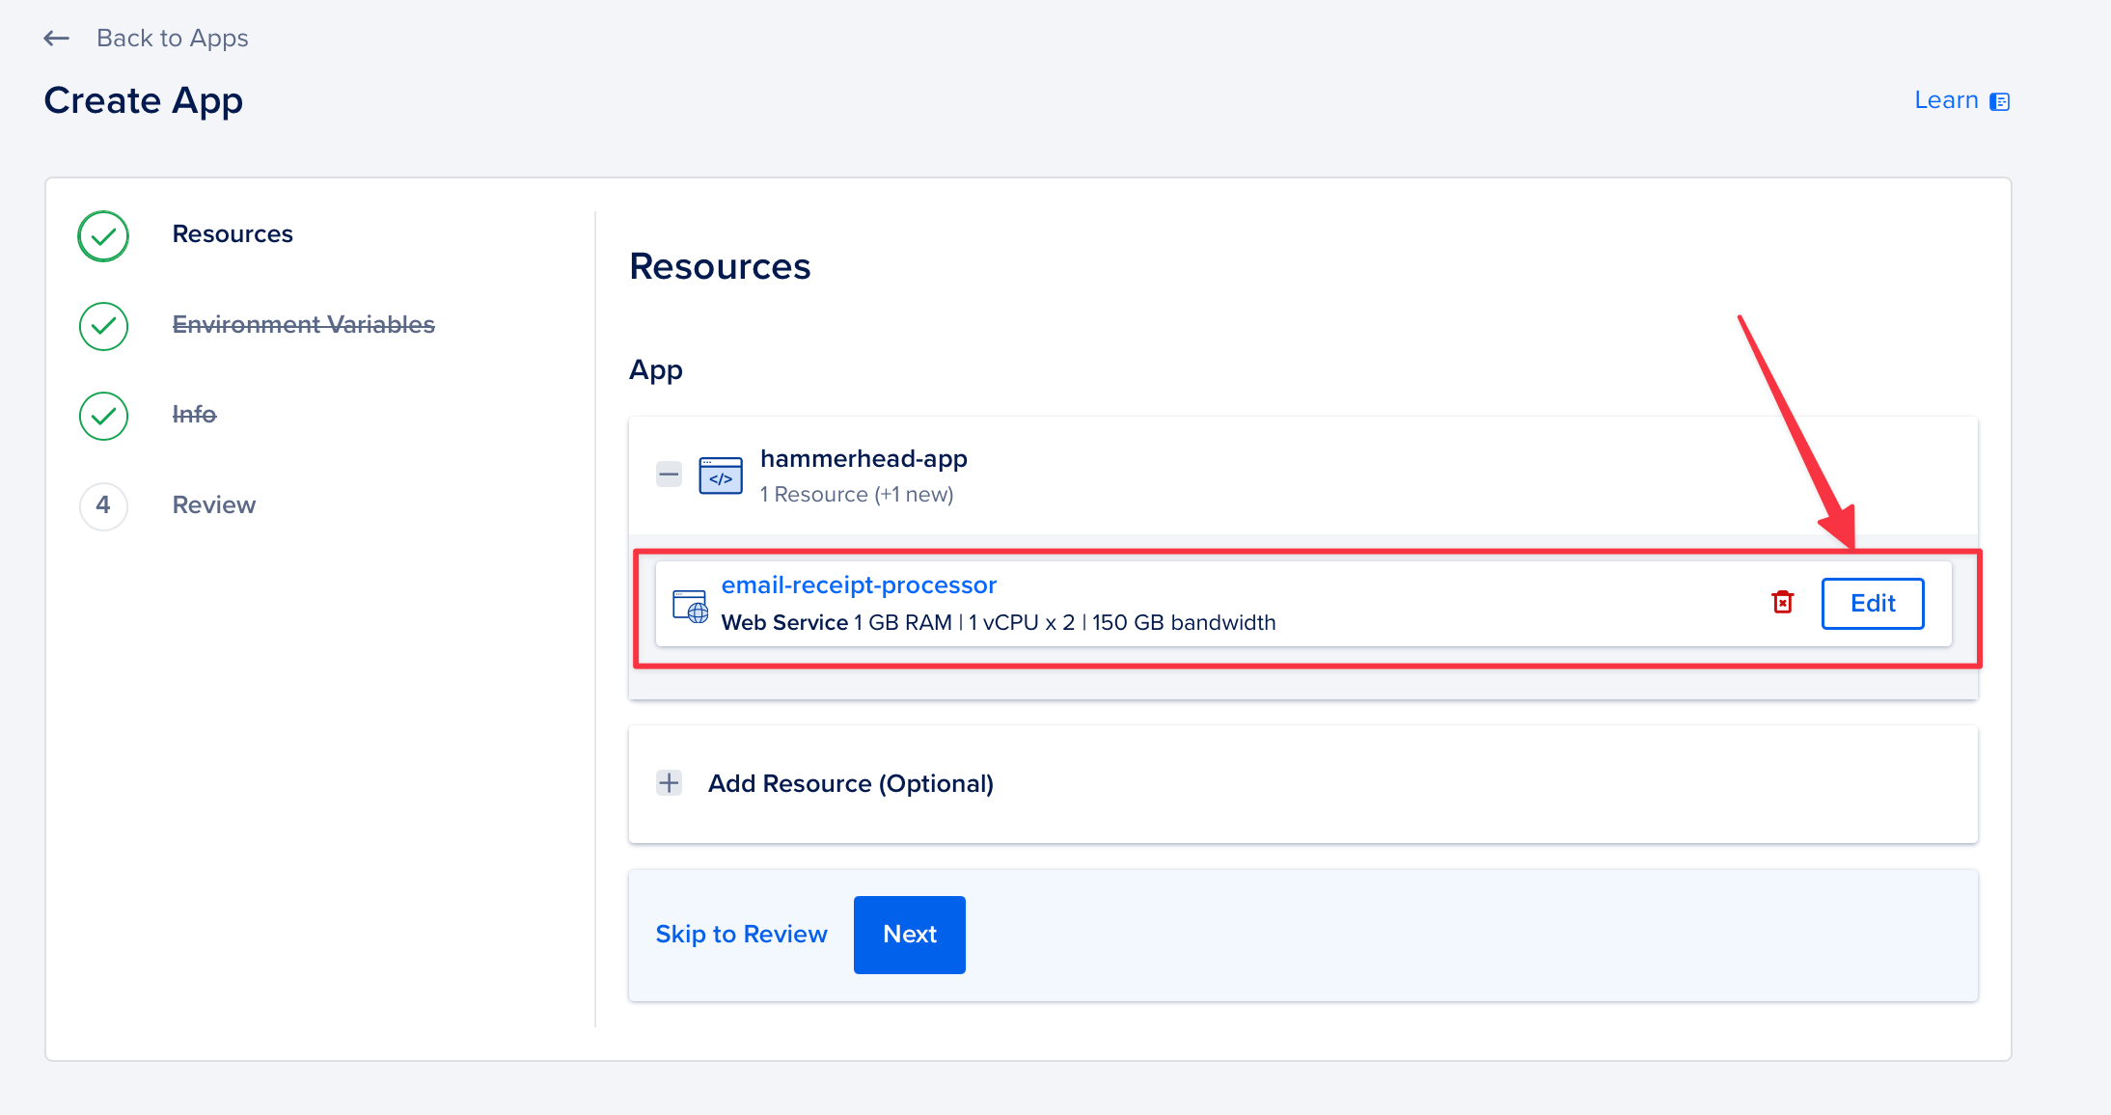Viewport: 2111px width, 1115px height.
Task: Click the Create App heading
Action: tap(144, 101)
